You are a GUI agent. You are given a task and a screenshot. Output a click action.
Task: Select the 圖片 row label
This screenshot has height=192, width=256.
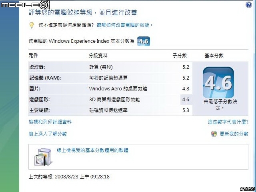[x=35, y=89]
